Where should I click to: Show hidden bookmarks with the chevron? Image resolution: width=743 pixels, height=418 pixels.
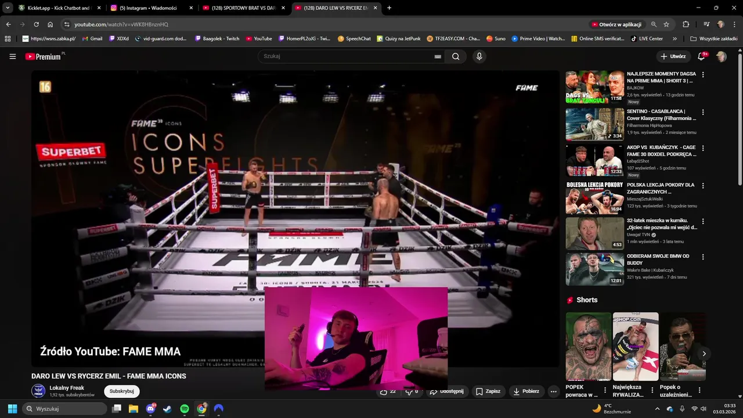coord(675,38)
